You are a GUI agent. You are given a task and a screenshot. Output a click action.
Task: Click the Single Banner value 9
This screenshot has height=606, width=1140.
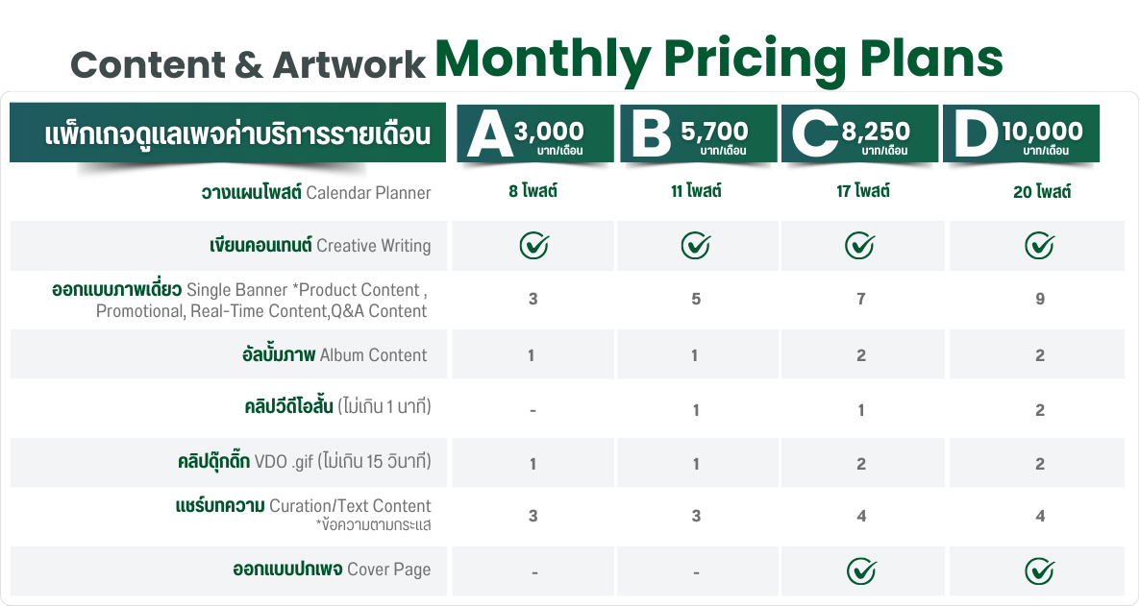[x=1040, y=299]
